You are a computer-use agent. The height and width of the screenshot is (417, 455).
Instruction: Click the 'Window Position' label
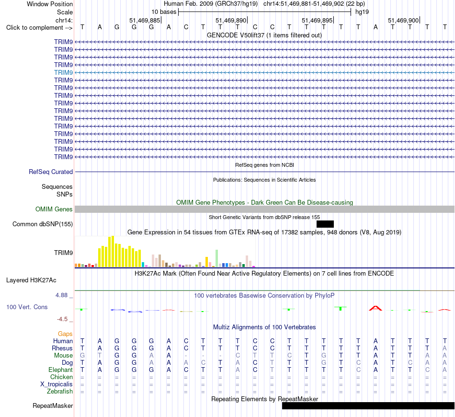[x=50, y=4]
